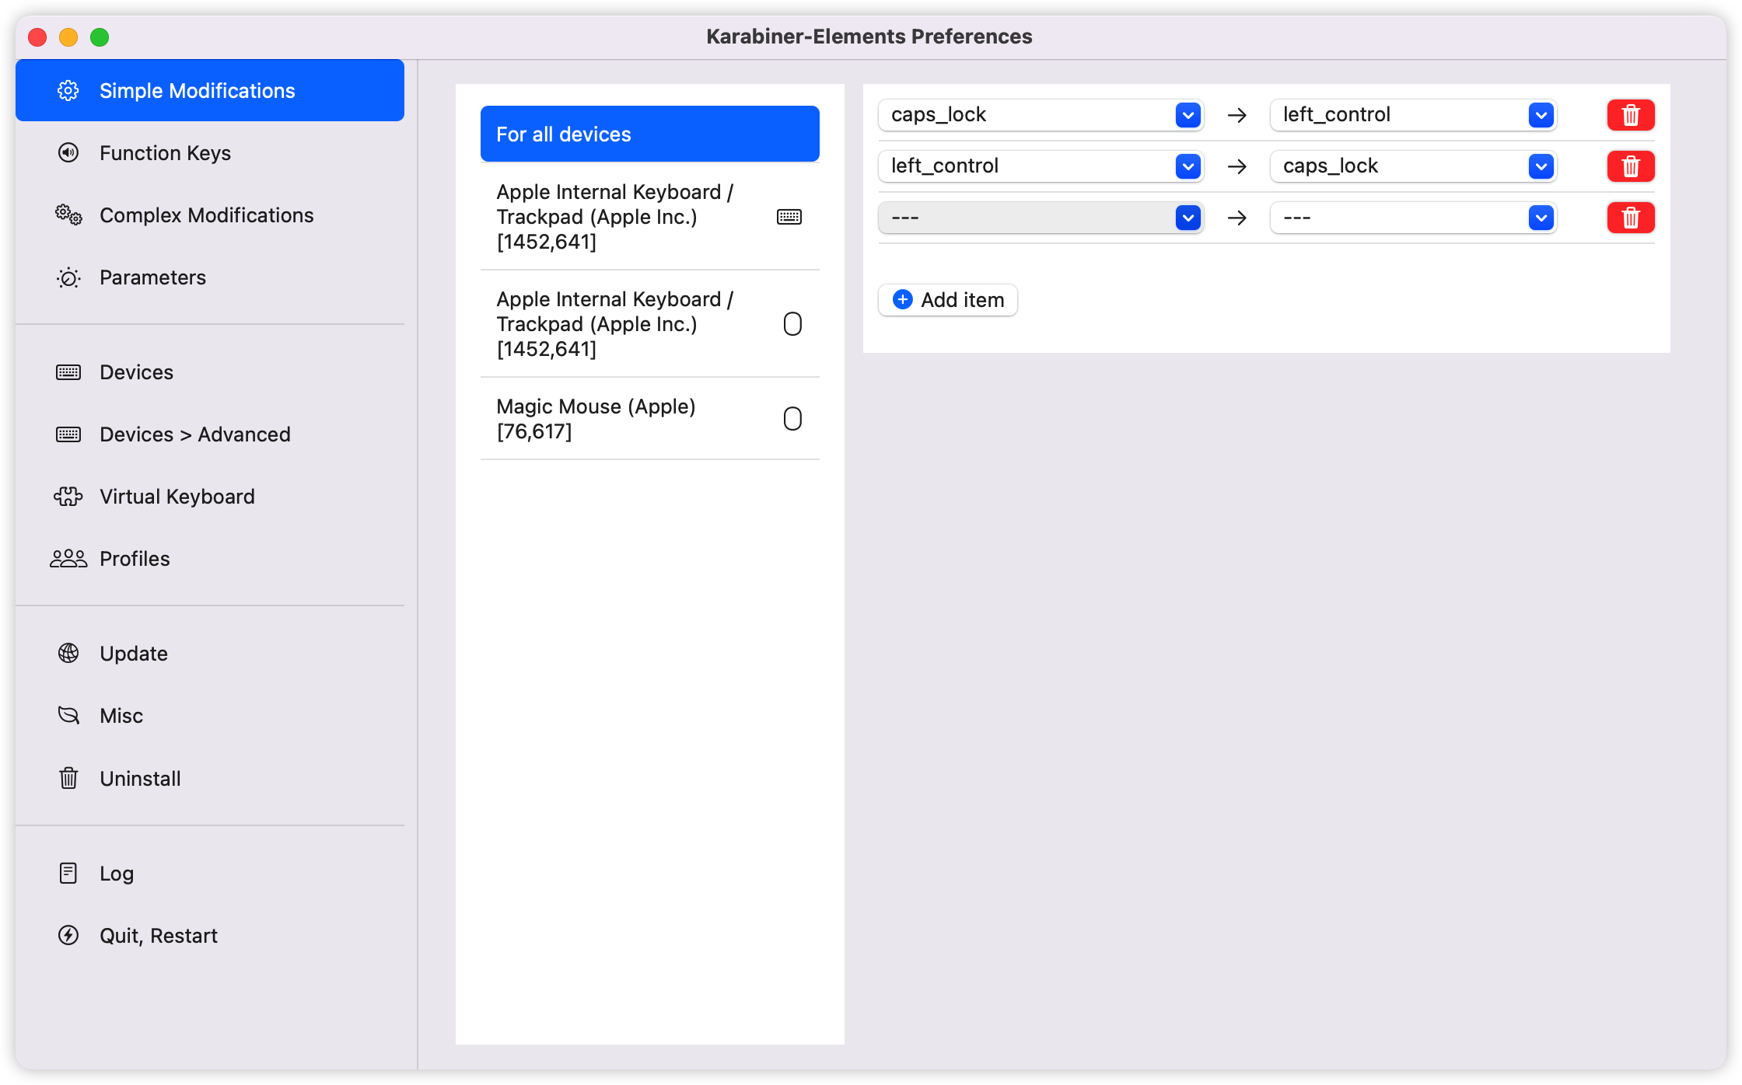The image size is (1742, 1085).
Task: Click the Devices > Advanced keyboard icon
Action: coord(68,434)
